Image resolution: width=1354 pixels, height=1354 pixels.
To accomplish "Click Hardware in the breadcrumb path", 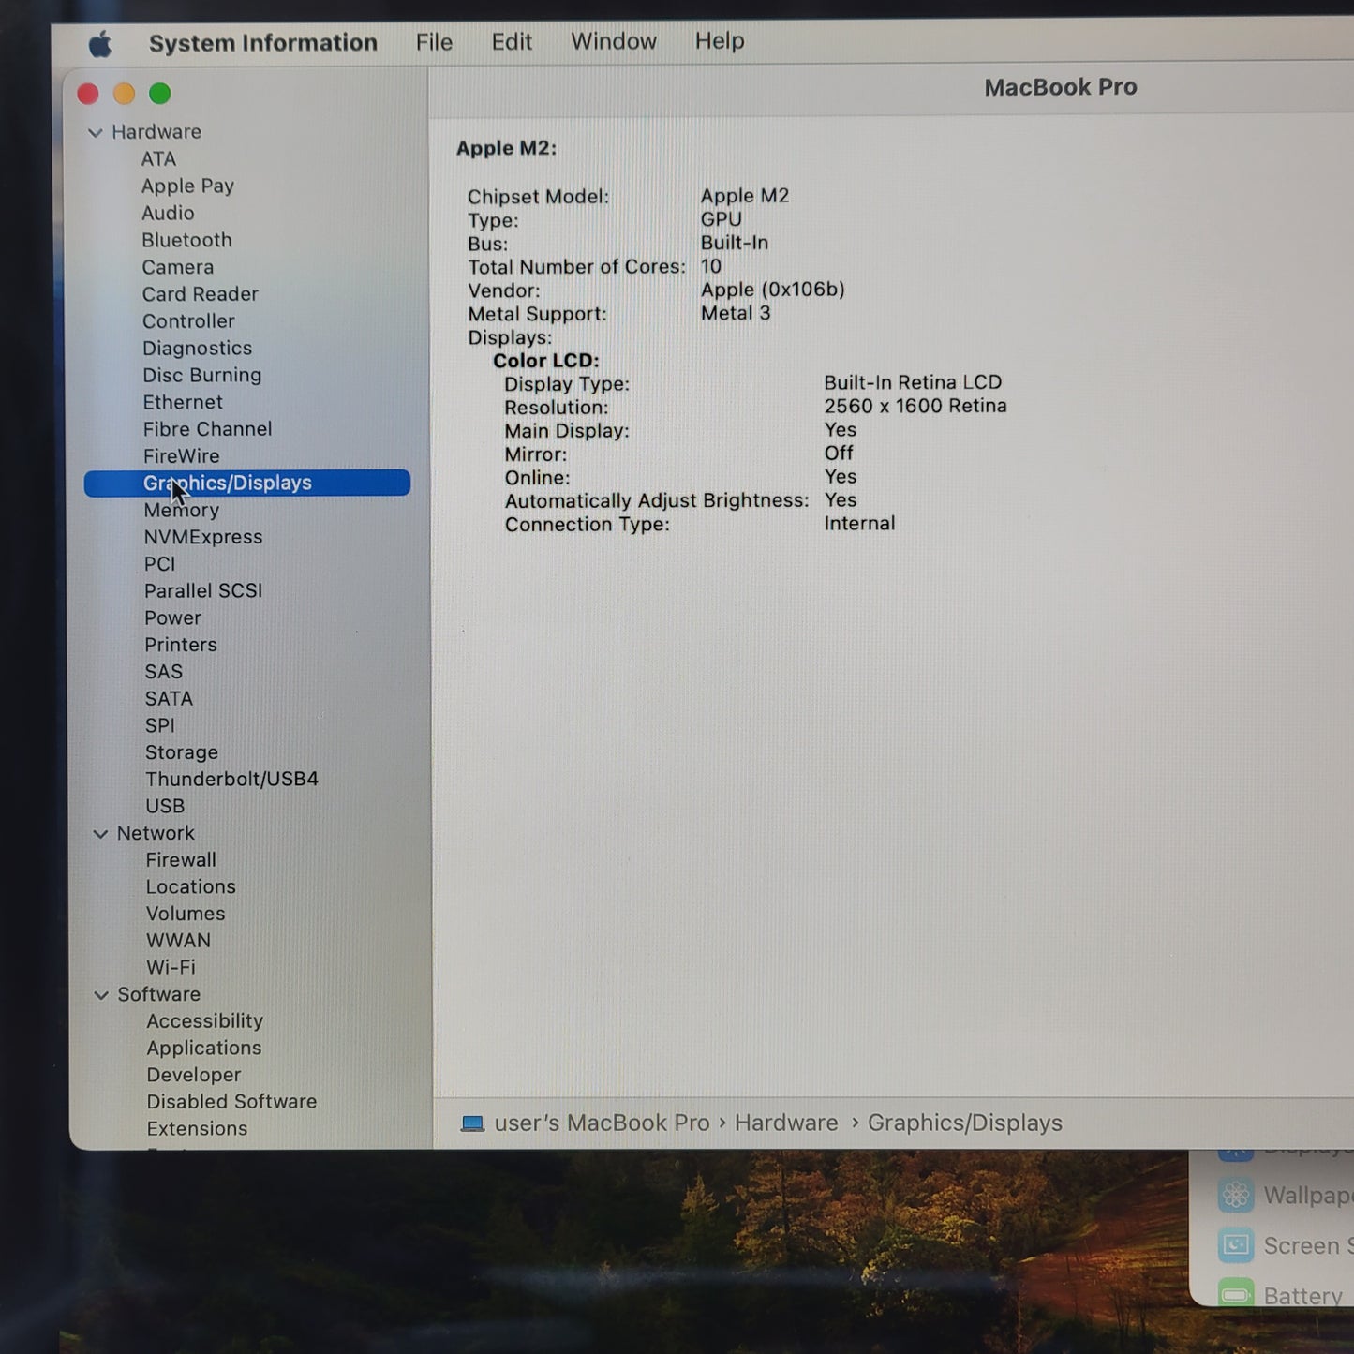I will pos(786,1123).
